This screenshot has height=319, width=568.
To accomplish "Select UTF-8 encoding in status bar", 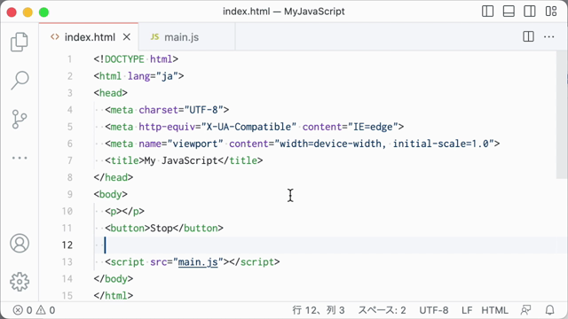I will tap(434, 310).
